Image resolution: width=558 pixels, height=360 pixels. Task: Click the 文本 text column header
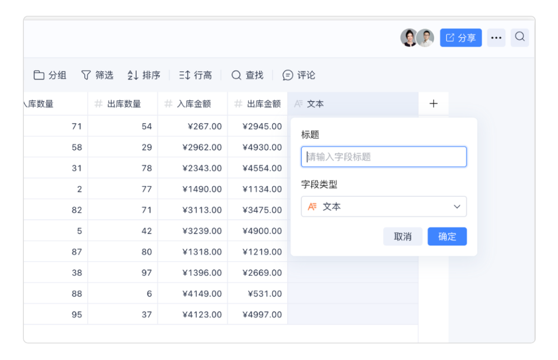315,104
